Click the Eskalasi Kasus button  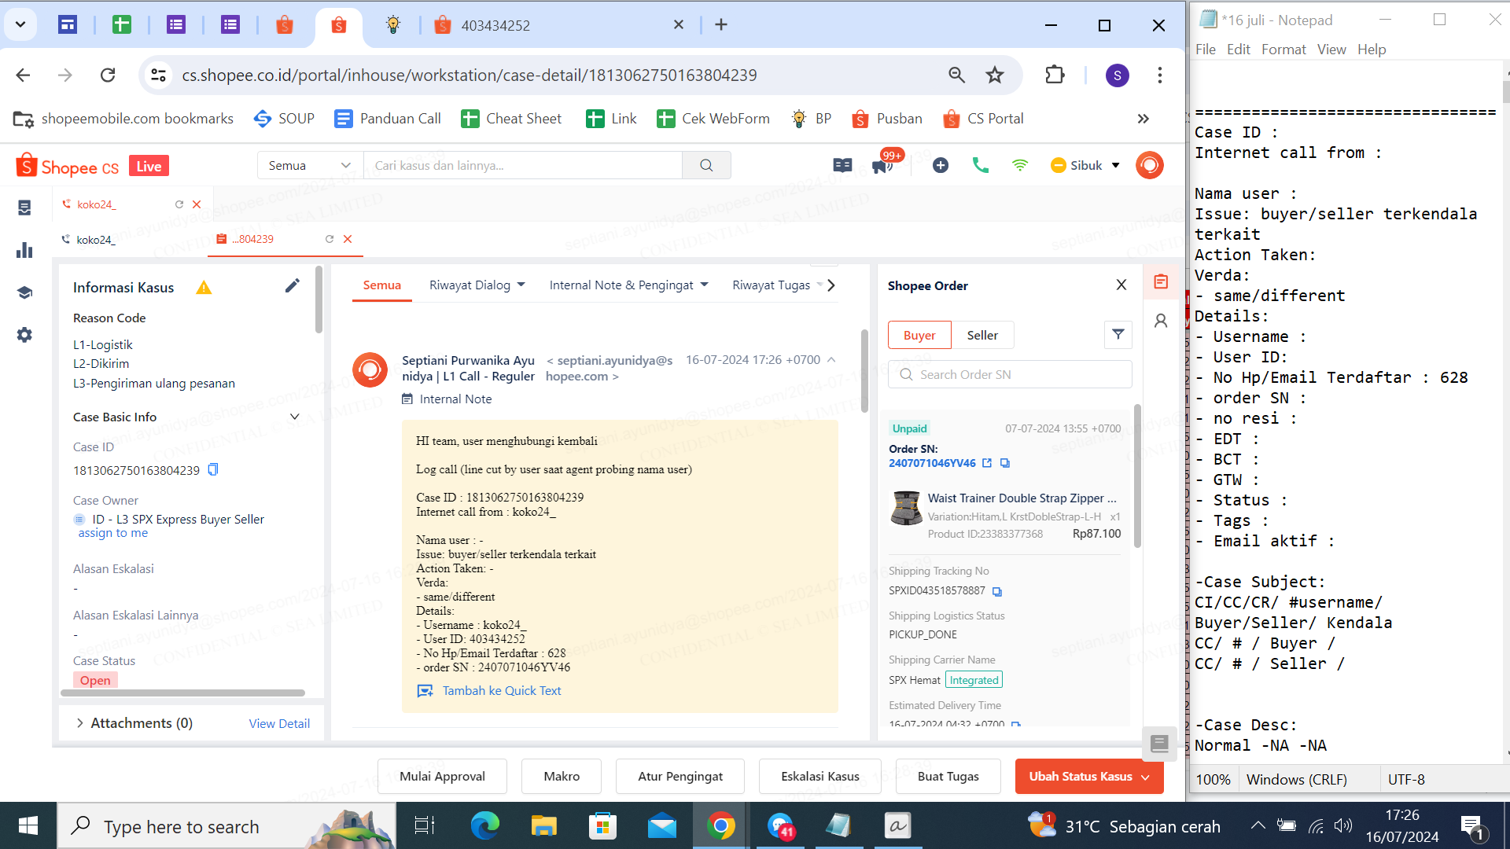pyautogui.click(x=819, y=776)
